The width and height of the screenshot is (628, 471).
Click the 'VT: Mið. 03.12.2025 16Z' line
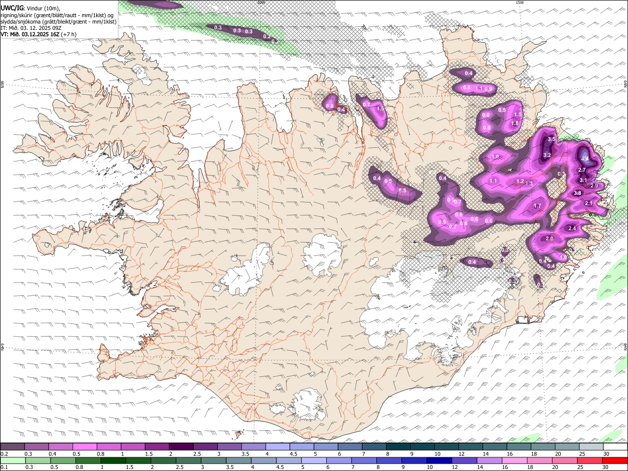click(38, 34)
